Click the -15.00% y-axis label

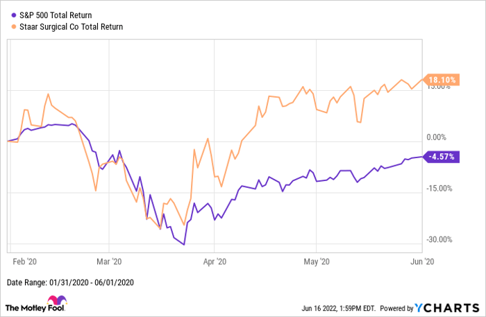[439, 189]
